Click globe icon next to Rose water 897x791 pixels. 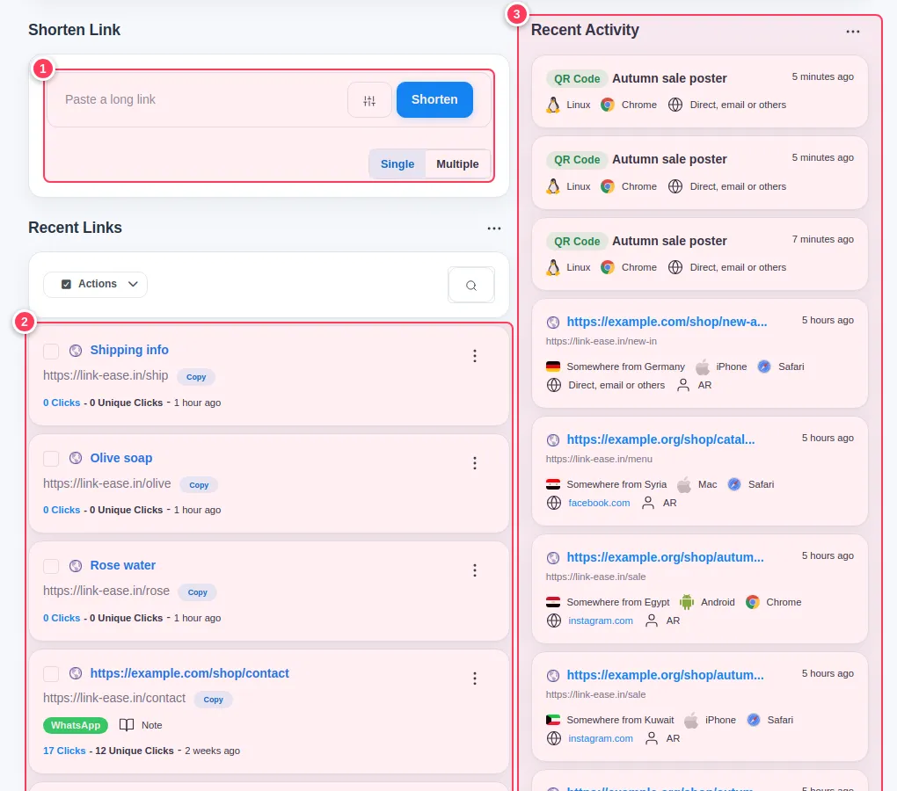[76, 566]
